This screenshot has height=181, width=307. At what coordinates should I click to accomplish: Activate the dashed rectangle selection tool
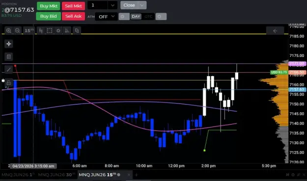[50, 30]
